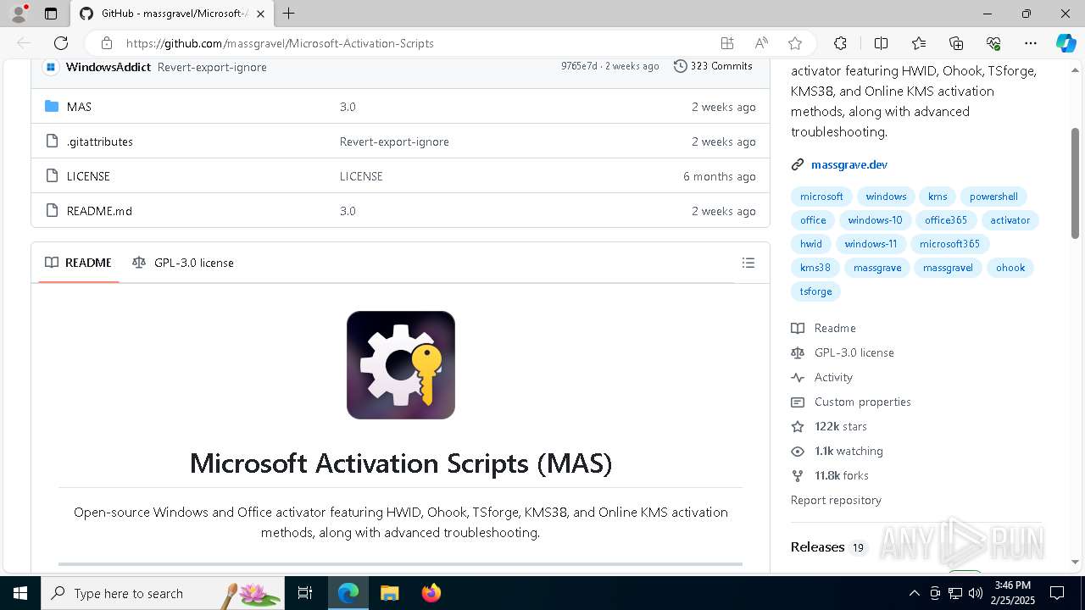Reload the page with the refresh icon
The image size is (1085, 610).
click(x=61, y=43)
